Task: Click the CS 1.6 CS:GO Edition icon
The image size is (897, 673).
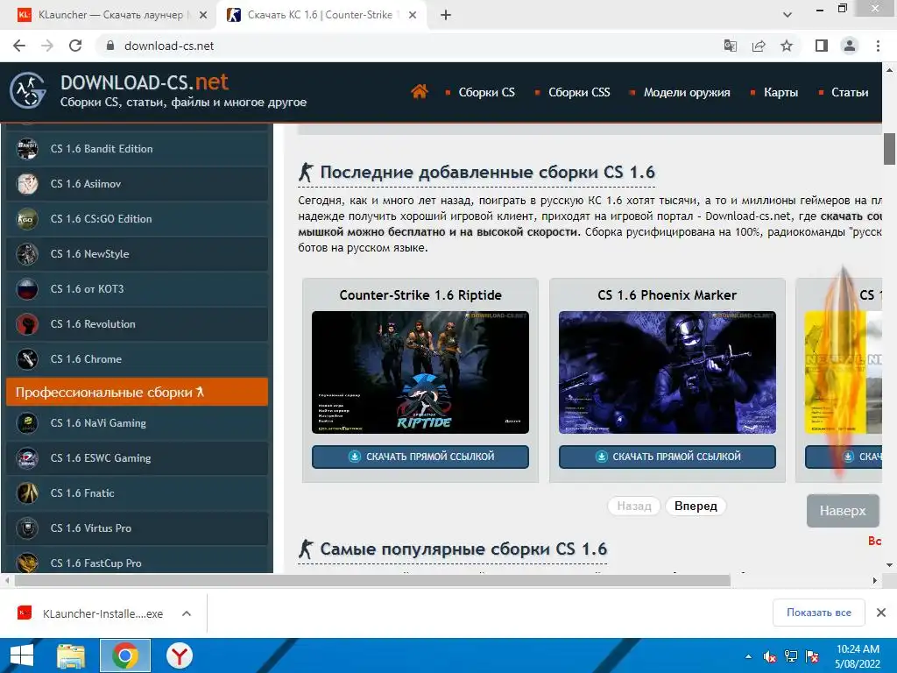Action: coord(27,218)
